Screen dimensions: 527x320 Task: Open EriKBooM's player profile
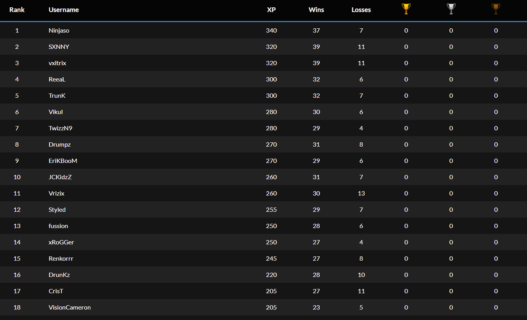pyautogui.click(x=63, y=161)
